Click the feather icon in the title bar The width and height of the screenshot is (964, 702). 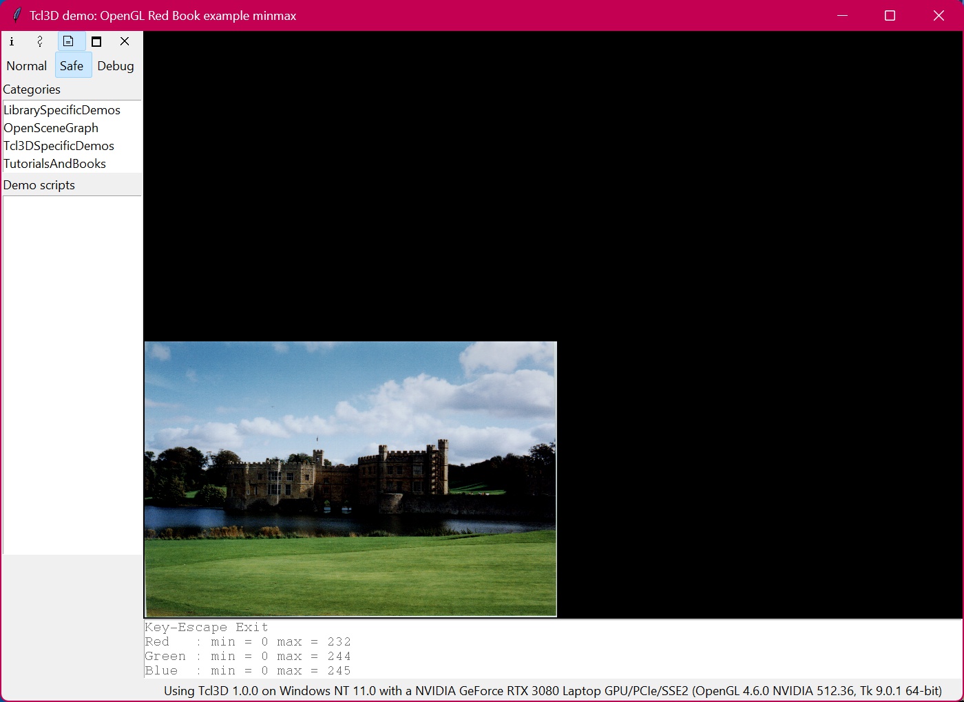[x=17, y=15]
